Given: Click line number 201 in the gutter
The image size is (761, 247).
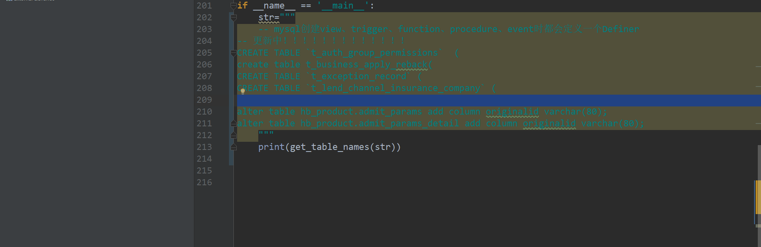Looking at the screenshot, I should click(204, 6).
